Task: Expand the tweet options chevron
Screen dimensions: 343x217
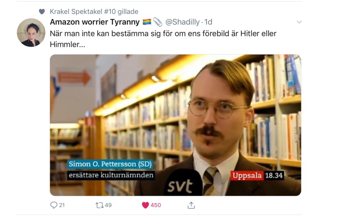Action: [299, 22]
